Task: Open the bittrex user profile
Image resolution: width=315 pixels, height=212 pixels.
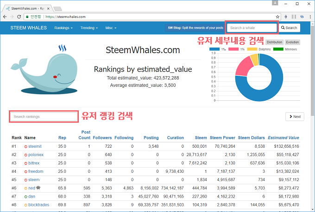Action: pos(34,164)
